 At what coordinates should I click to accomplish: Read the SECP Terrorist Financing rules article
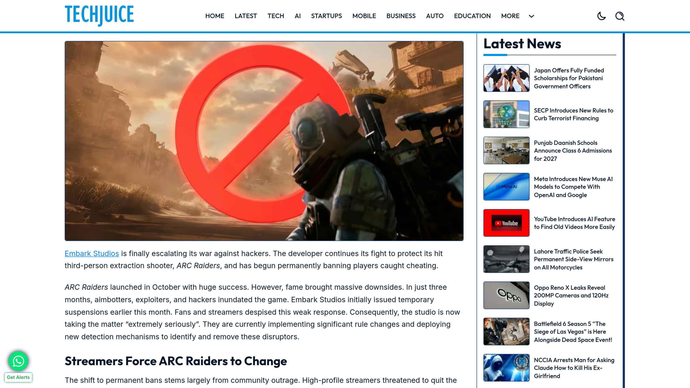(574, 114)
